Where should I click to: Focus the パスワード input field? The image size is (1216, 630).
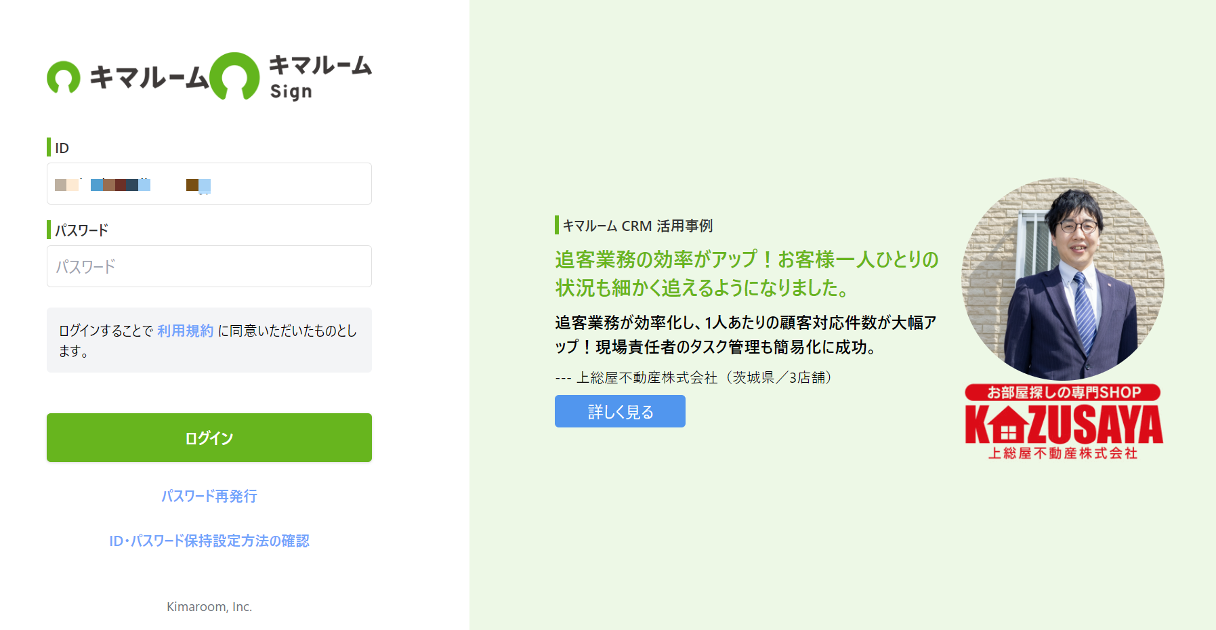(209, 266)
